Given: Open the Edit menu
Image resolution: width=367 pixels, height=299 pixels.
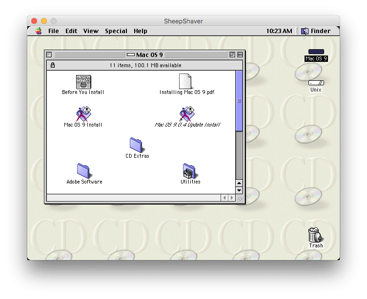Looking at the screenshot, I should tap(71, 31).
